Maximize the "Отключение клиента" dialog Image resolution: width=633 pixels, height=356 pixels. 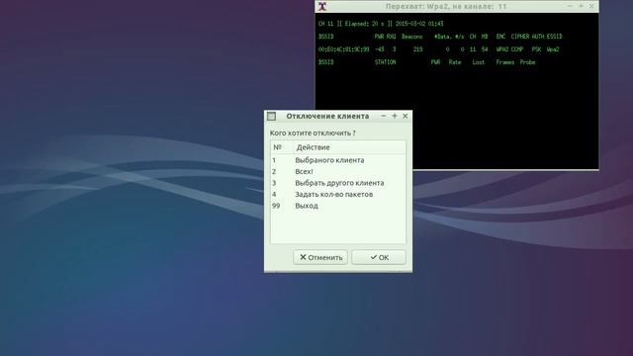click(x=395, y=116)
